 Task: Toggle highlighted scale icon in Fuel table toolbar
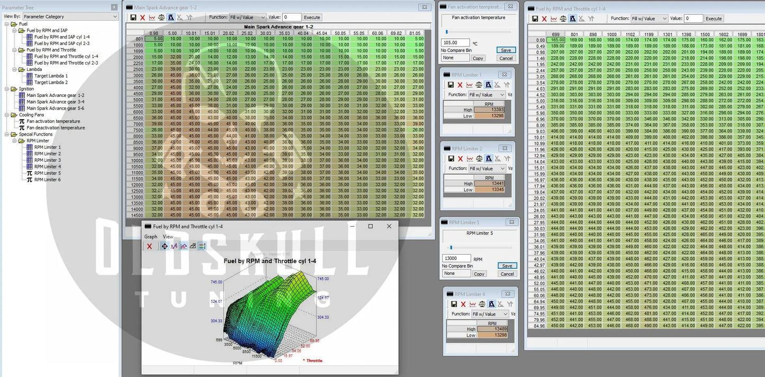pyautogui.click(x=572, y=19)
